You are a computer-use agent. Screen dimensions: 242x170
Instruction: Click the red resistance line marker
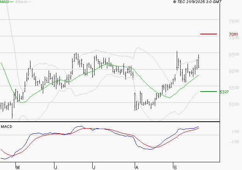208,34
